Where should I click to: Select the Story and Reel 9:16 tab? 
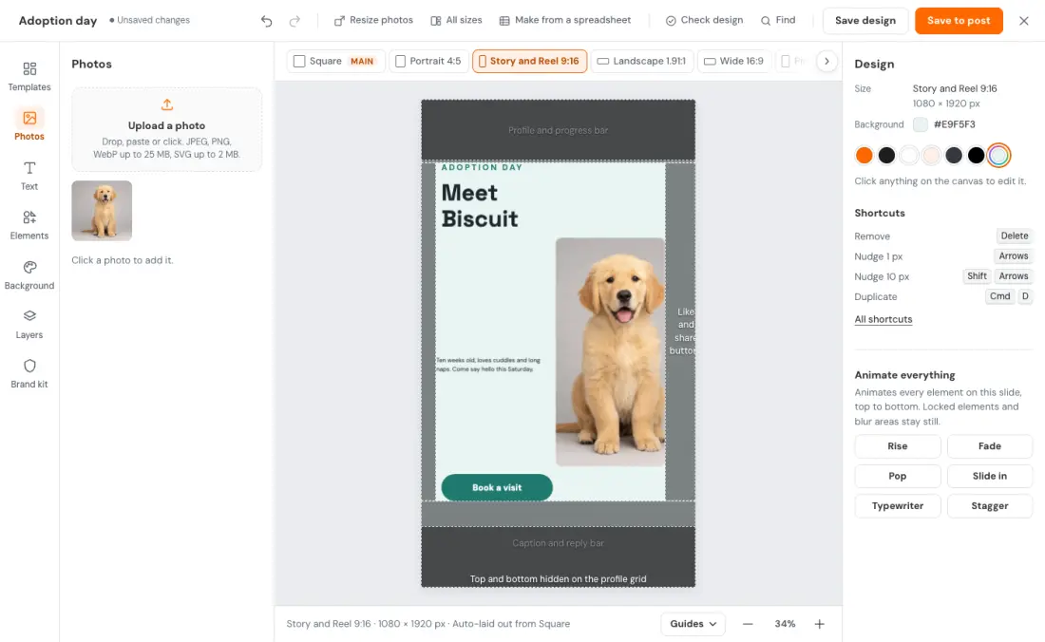pyautogui.click(x=529, y=62)
